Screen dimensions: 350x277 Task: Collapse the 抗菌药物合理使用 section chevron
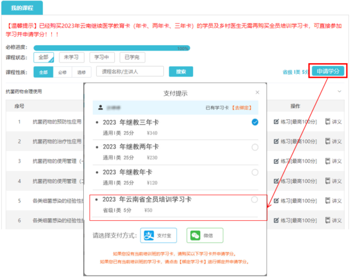point(339,91)
